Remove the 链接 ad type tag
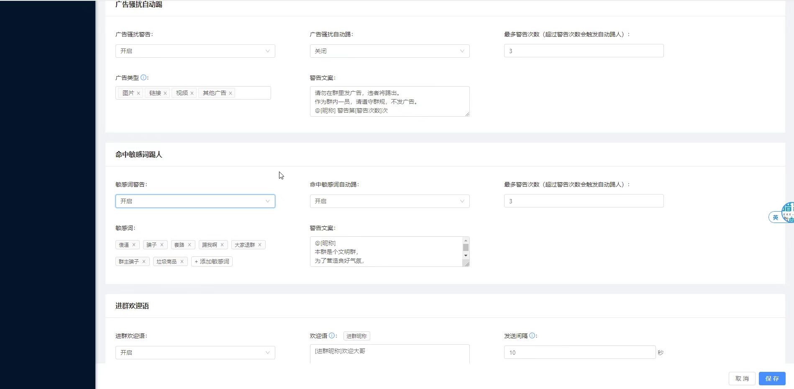Screen dimensions: 794x389 [x=165, y=93]
